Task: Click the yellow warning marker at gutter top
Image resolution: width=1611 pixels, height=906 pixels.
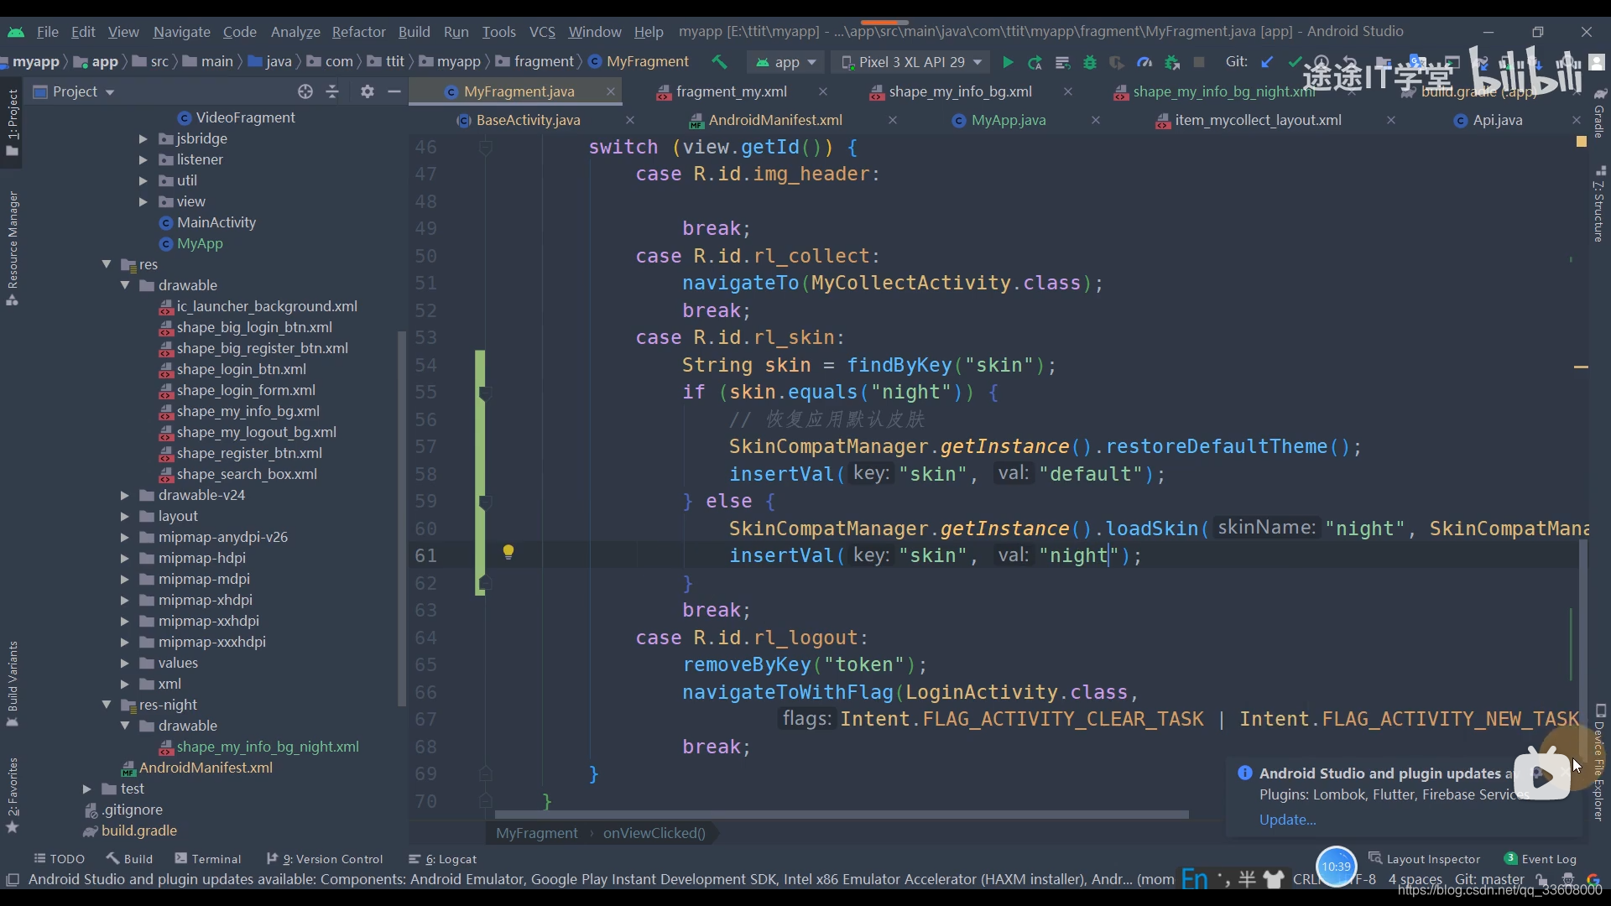Action: pos(1581,142)
